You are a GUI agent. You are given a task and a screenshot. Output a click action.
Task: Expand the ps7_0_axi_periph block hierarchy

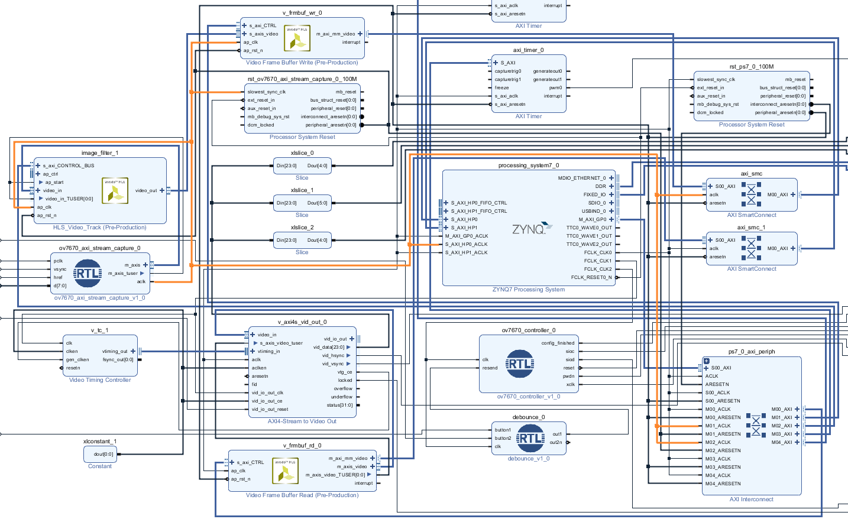(x=707, y=361)
